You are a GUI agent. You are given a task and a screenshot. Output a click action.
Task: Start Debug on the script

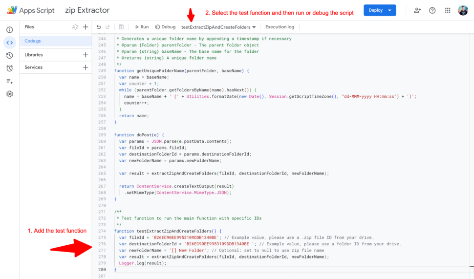[165, 27]
